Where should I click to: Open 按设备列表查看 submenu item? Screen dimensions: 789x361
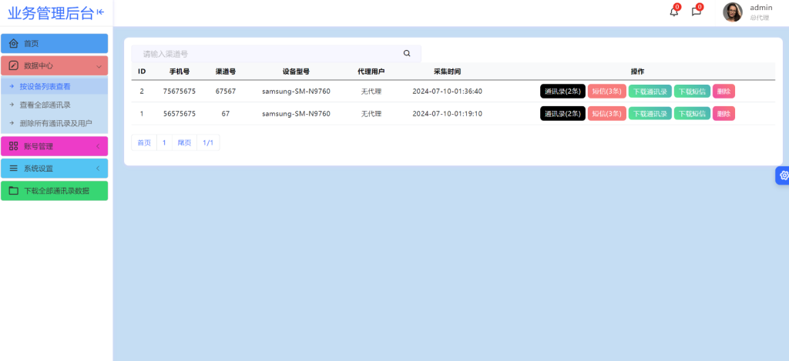click(45, 87)
